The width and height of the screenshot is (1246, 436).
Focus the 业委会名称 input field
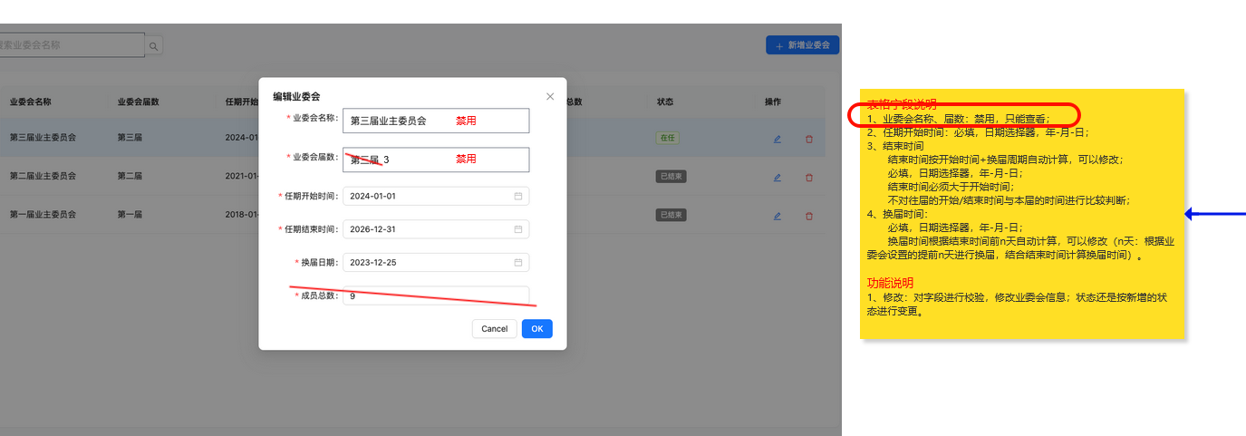435,121
